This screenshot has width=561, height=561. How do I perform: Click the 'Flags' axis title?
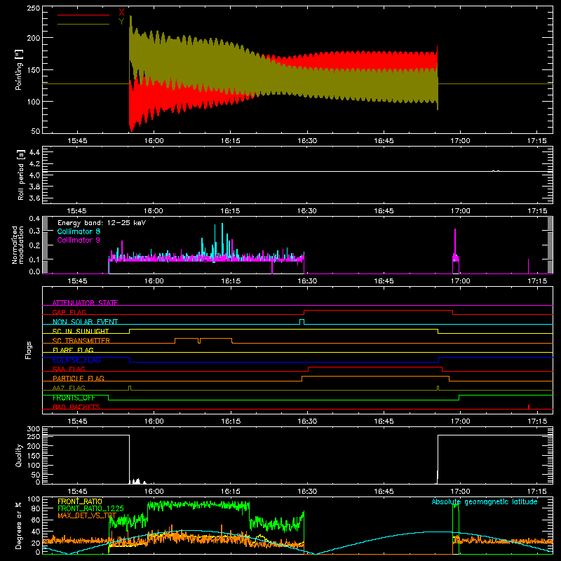pyautogui.click(x=28, y=350)
